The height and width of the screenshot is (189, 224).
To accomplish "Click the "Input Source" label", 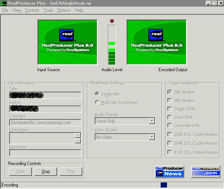I will point(49,70).
